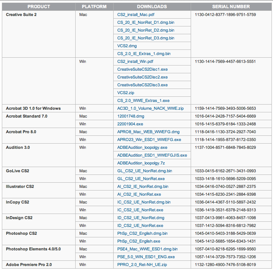
Task: Download PPRO_2.0_Ret-NH_UE.zip
Action: pyautogui.click(x=142, y=265)
